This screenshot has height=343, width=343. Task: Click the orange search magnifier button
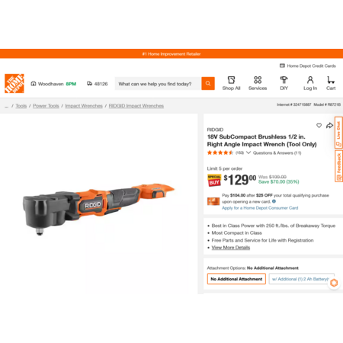[208, 83]
